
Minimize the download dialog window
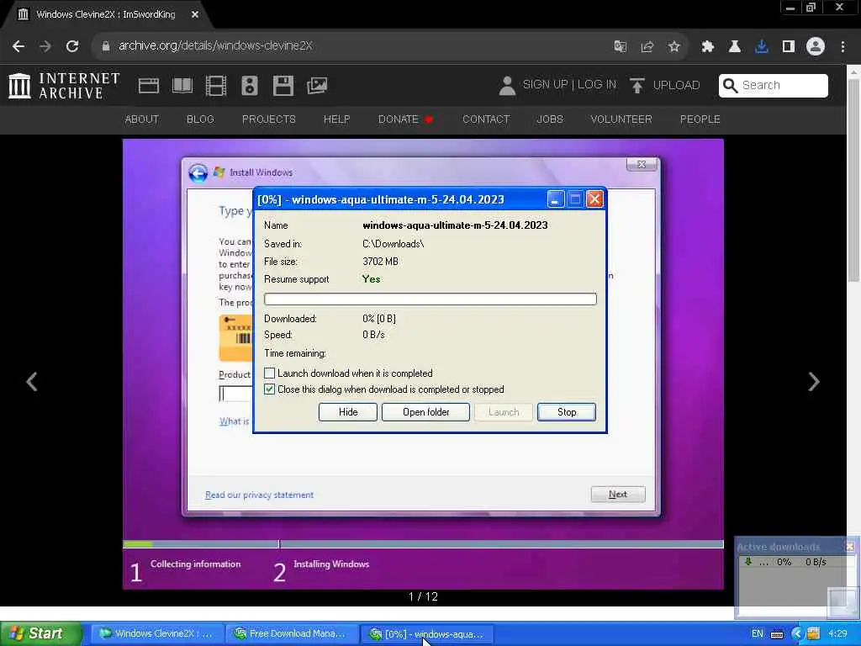tap(555, 199)
